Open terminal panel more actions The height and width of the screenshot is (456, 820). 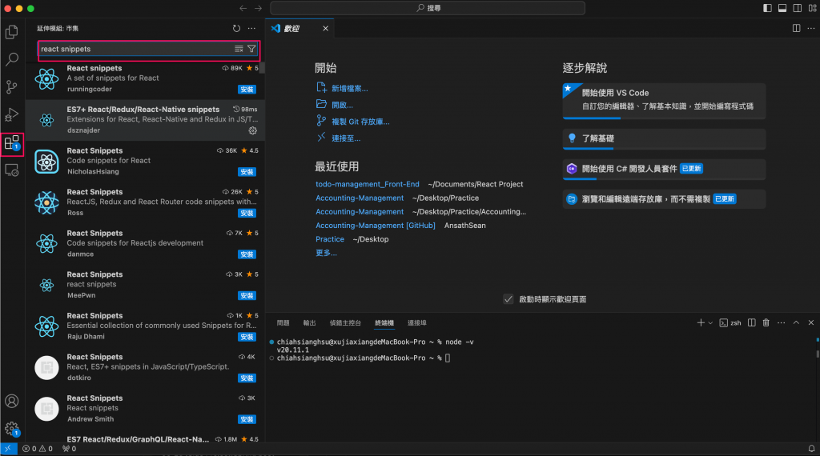(x=781, y=323)
